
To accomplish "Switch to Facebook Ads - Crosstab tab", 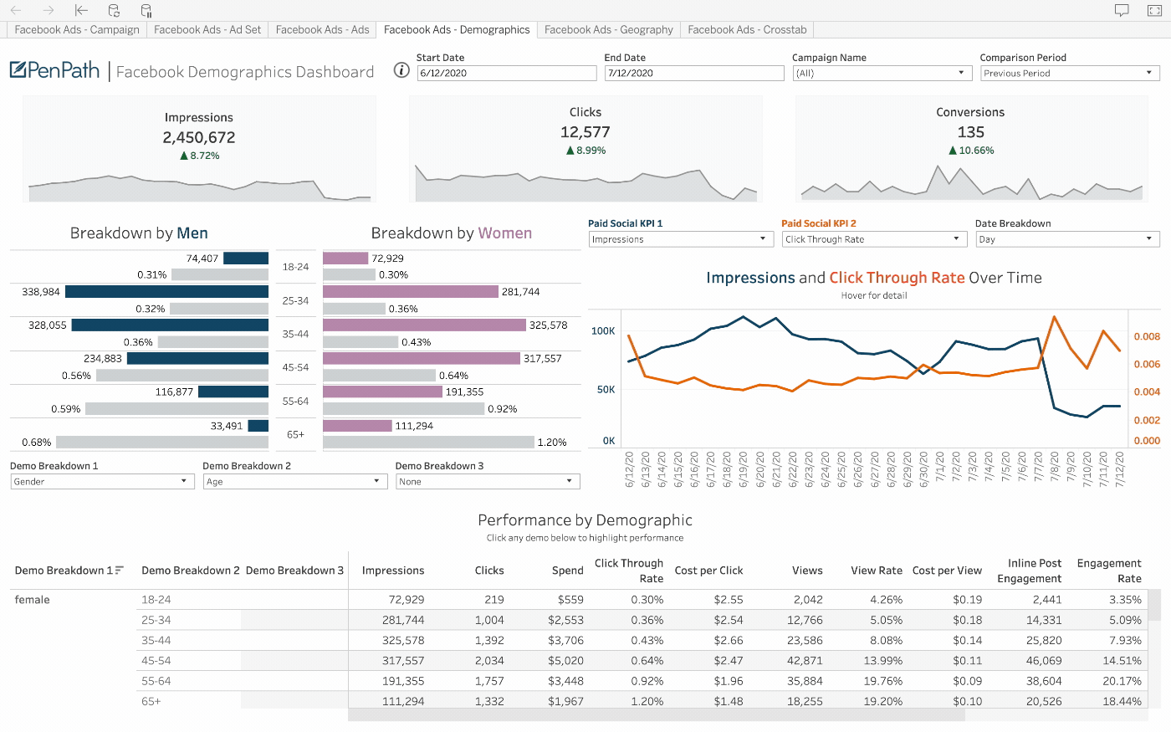I will [x=747, y=29].
